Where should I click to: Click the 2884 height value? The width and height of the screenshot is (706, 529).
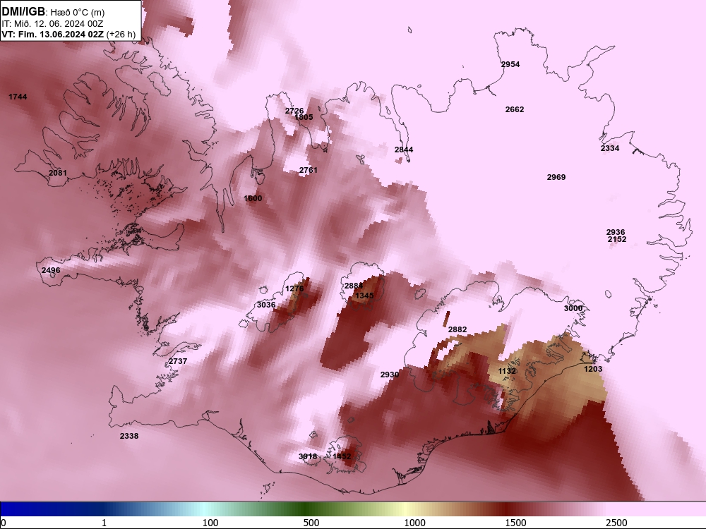tap(354, 286)
